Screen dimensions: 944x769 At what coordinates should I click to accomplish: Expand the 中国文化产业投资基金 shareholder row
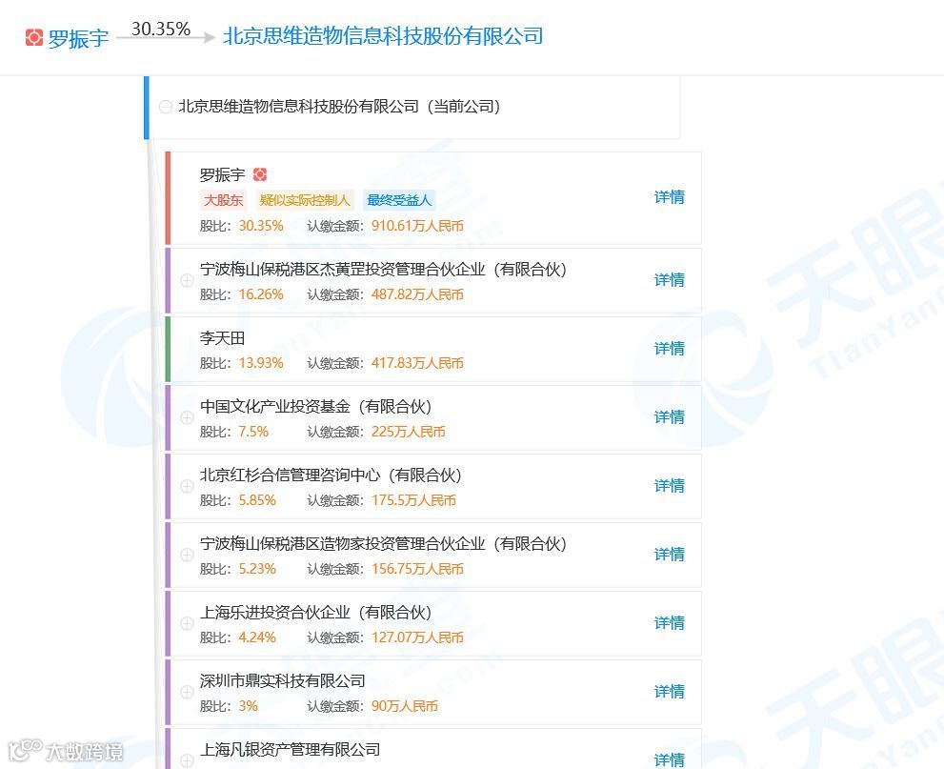(x=188, y=418)
